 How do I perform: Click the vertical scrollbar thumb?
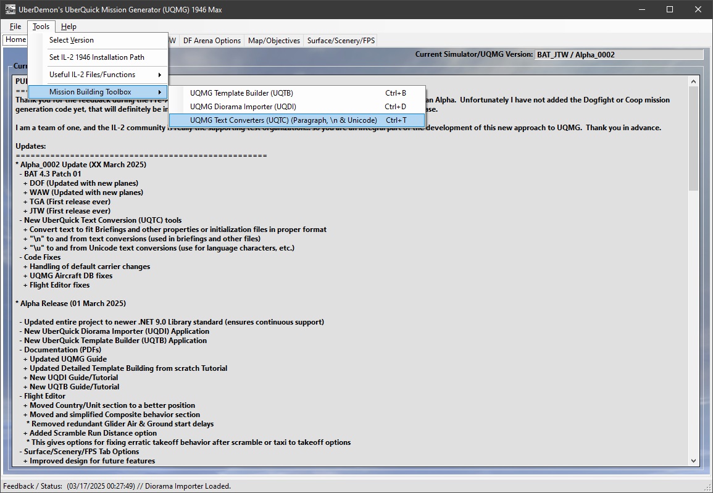693,139
